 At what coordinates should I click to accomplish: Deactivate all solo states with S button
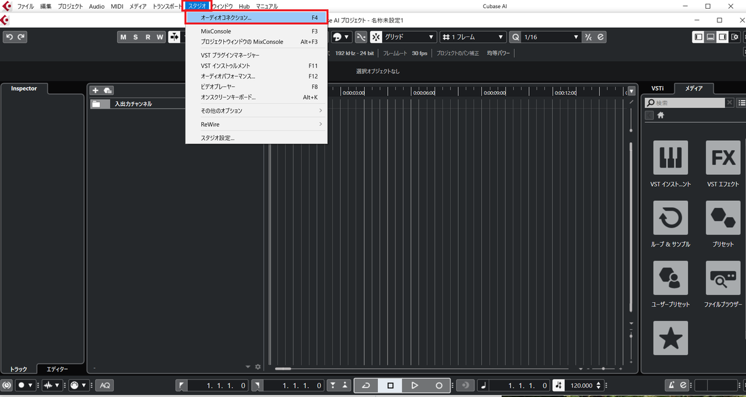[136, 37]
